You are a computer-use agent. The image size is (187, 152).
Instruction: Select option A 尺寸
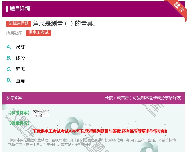click(x=16, y=47)
